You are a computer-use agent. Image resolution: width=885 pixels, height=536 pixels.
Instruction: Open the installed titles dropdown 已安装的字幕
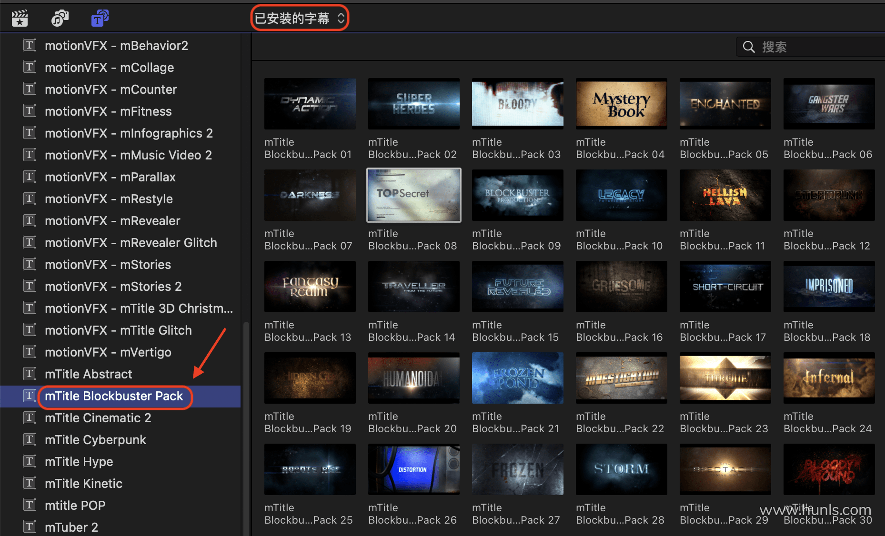click(300, 18)
